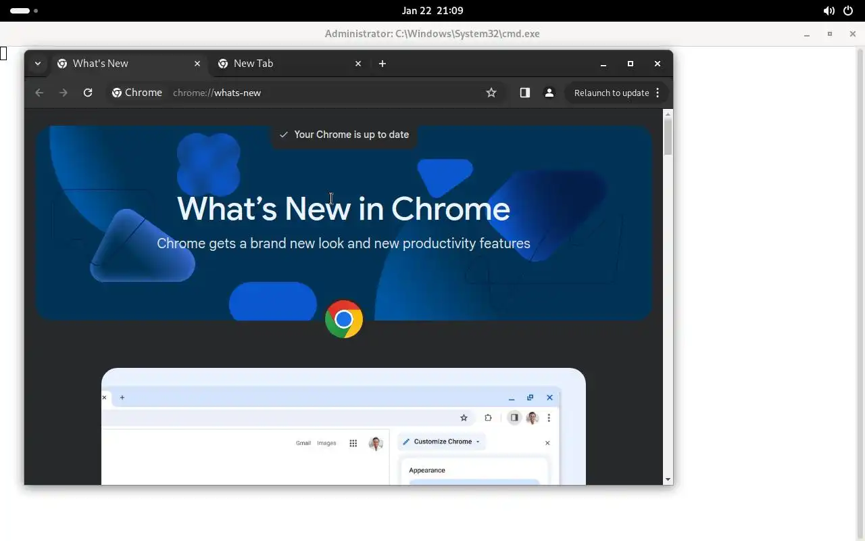The height and width of the screenshot is (541, 865).
Task: Click the Google apps grid icon in illustration
Action: click(353, 444)
